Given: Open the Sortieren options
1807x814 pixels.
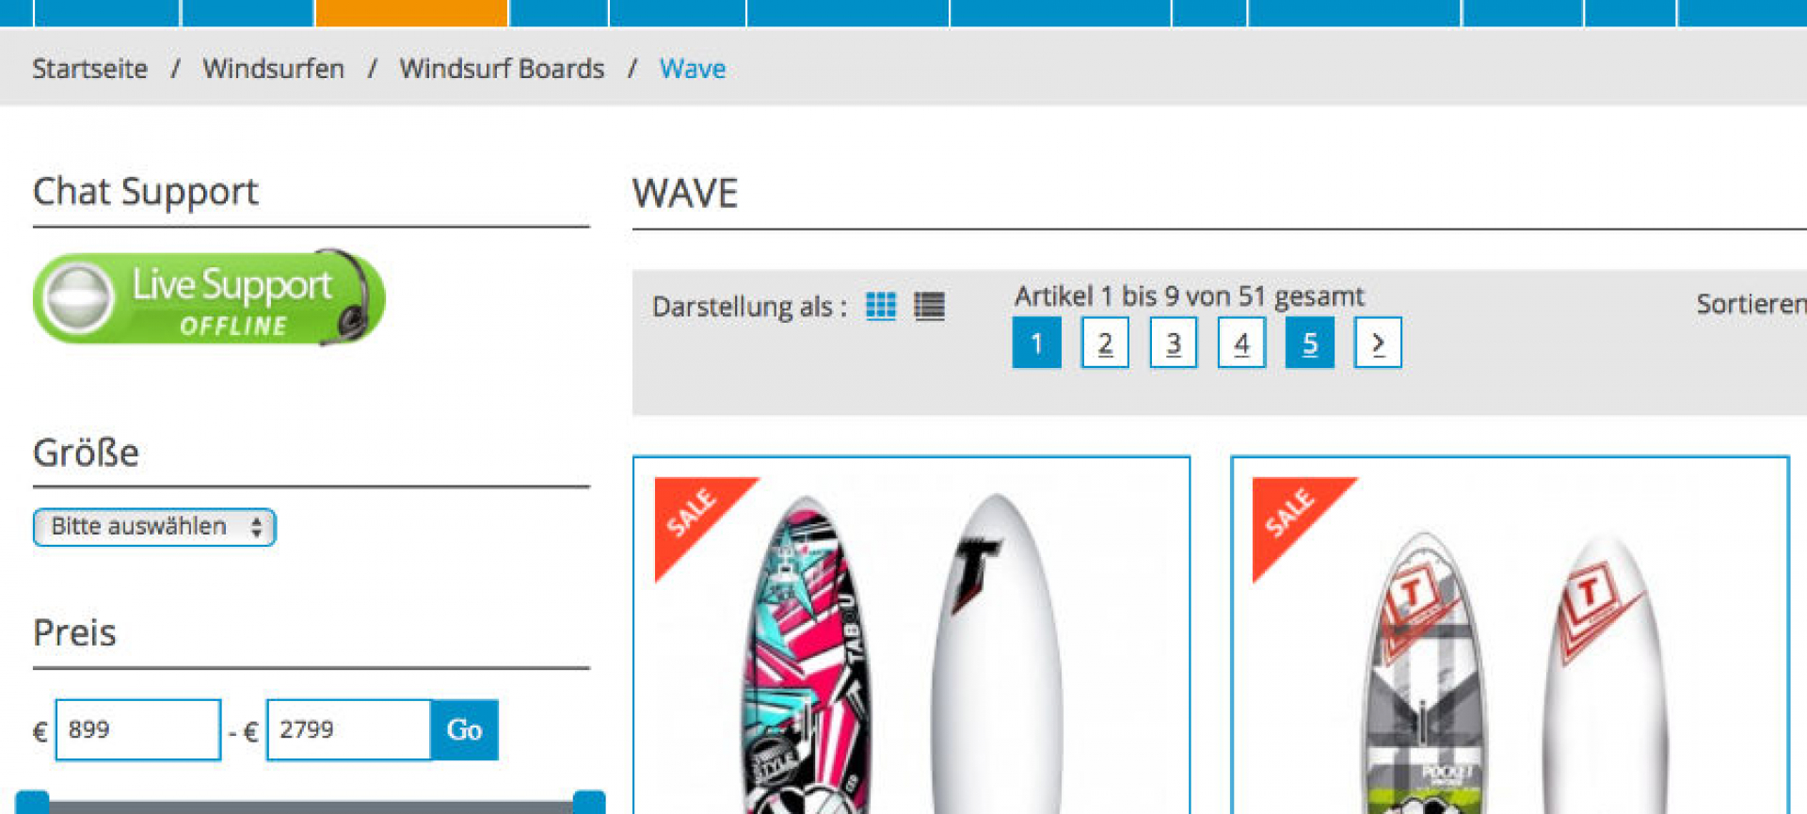Looking at the screenshot, I should (1751, 304).
